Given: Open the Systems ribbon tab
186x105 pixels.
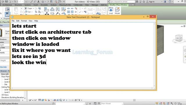Looking at the screenshot, I should [x=28, y=5].
